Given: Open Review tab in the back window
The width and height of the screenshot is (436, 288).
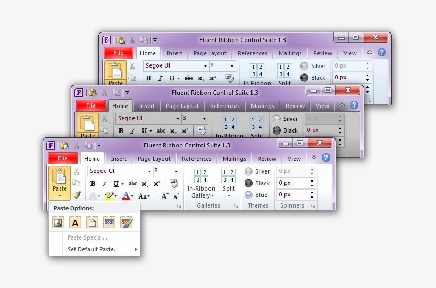Looking at the screenshot, I should [x=323, y=53].
